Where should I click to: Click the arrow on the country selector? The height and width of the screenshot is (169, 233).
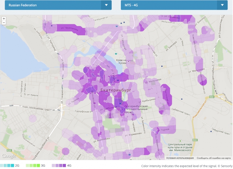pos(106,5)
